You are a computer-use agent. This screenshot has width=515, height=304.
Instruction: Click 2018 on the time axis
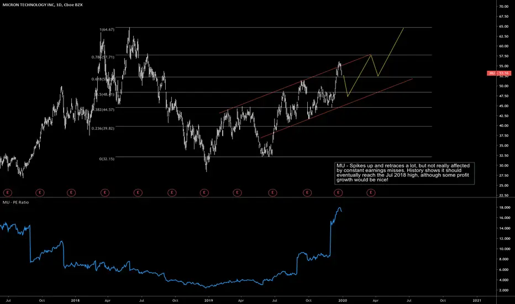[75, 300]
